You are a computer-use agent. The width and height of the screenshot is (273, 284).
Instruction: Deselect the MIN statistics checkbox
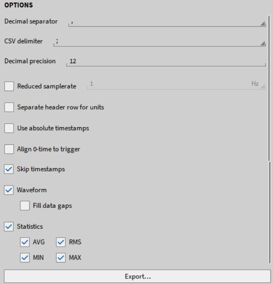point(25,258)
